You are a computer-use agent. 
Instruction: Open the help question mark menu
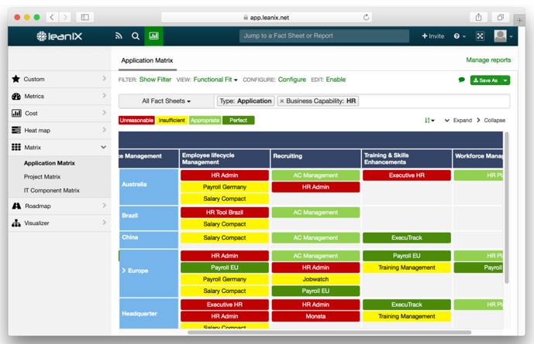click(x=460, y=36)
